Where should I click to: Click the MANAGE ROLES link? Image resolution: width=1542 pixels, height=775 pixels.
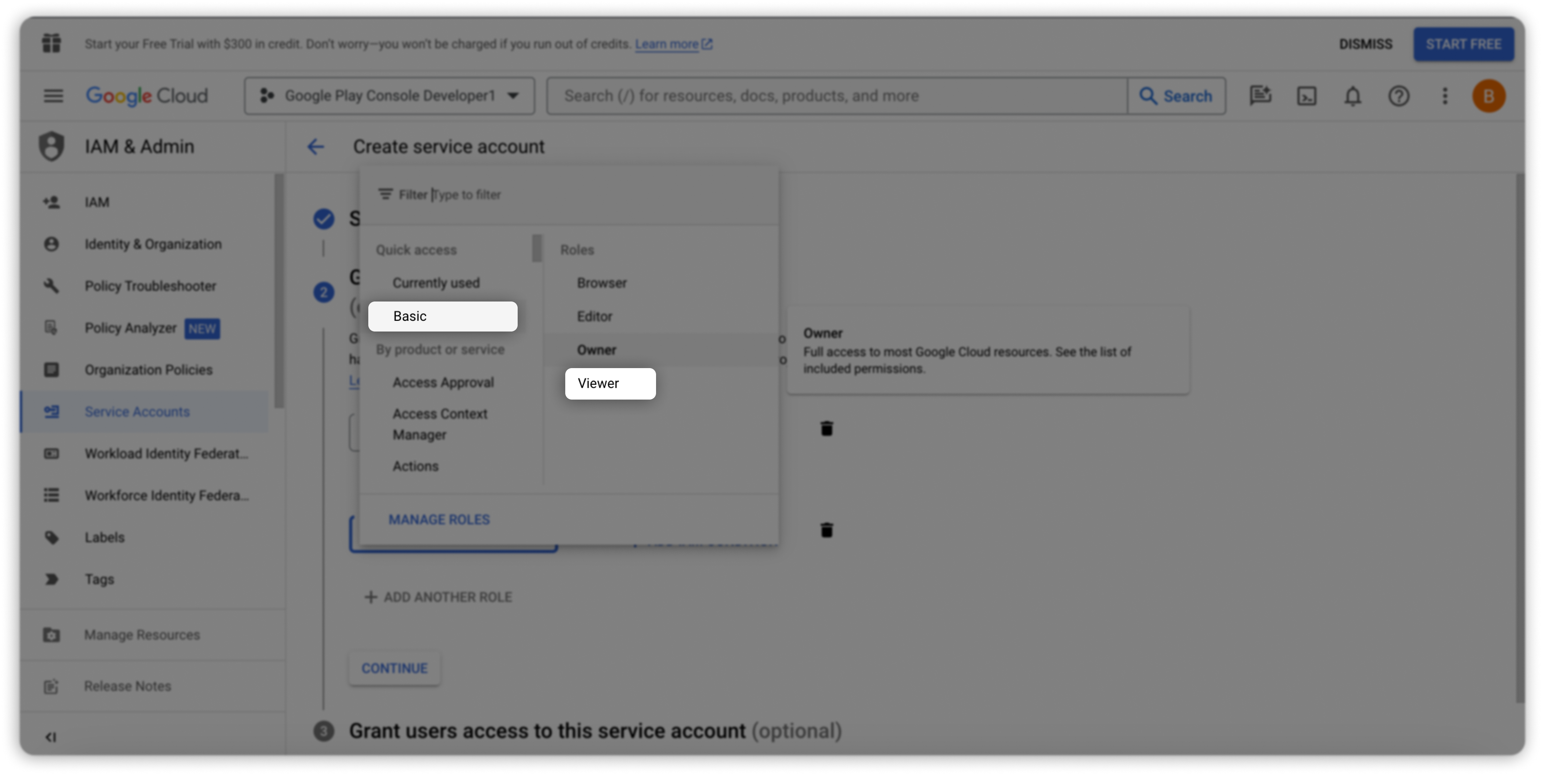[439, 520]
